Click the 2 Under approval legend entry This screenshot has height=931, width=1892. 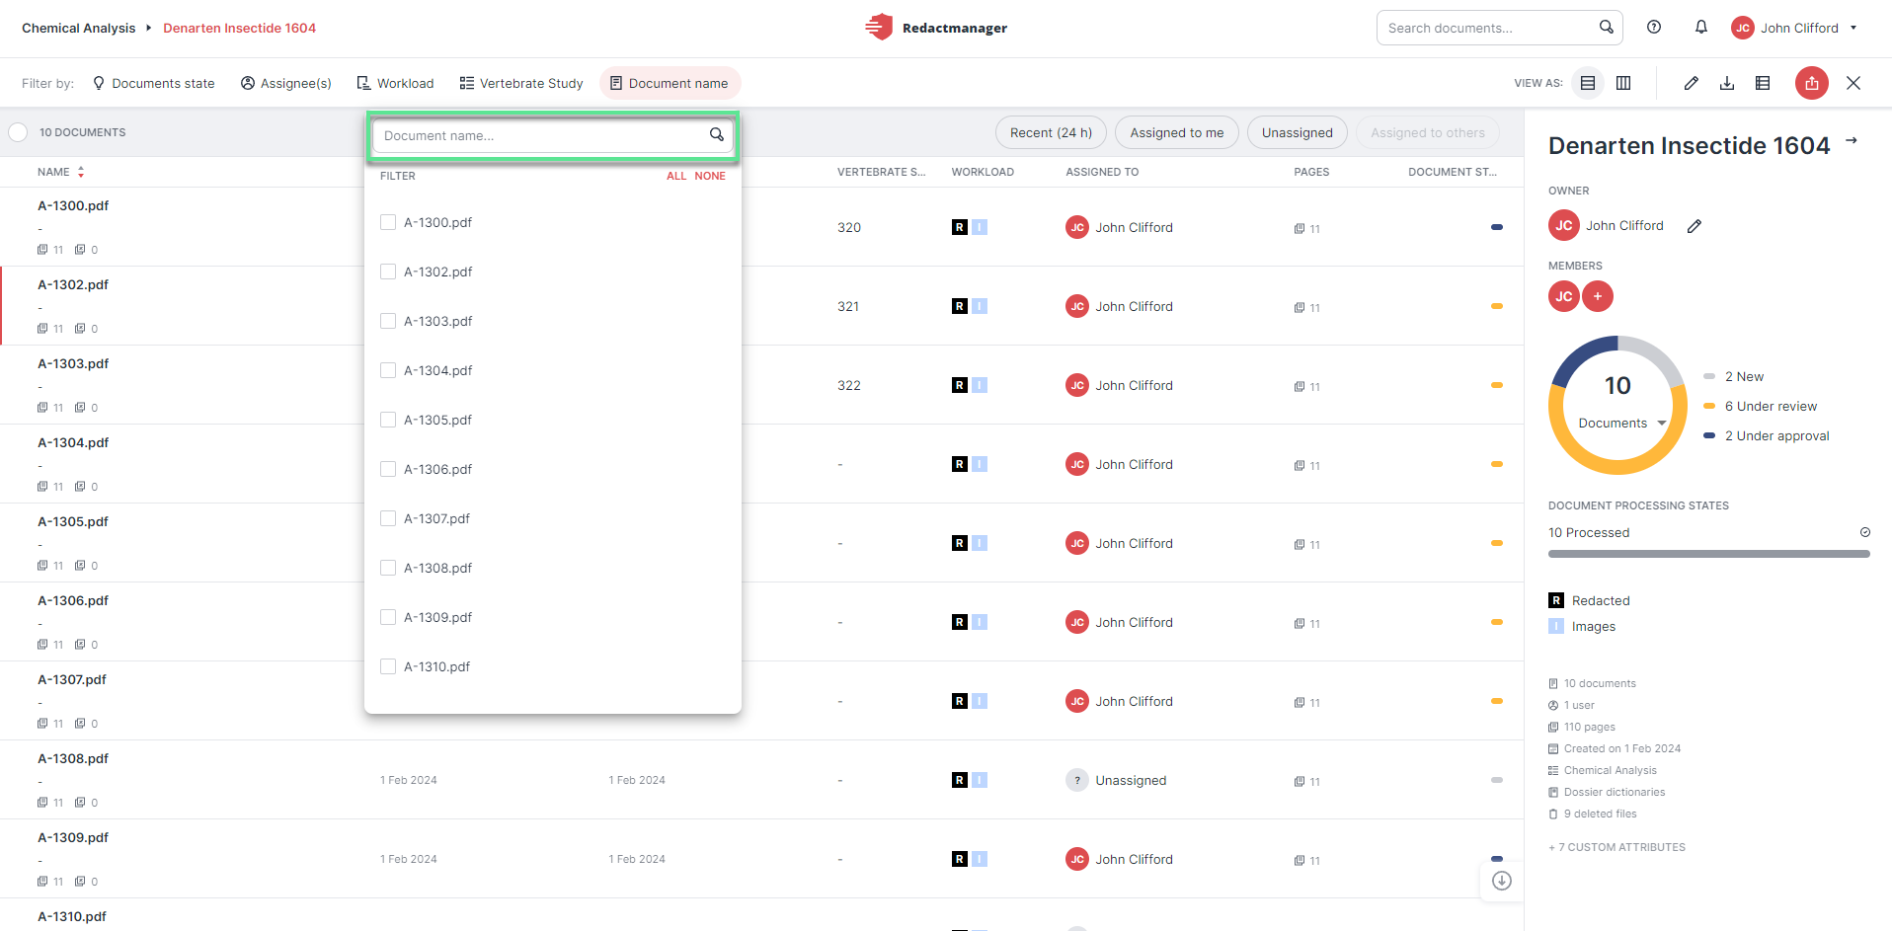coord(1767,435)
